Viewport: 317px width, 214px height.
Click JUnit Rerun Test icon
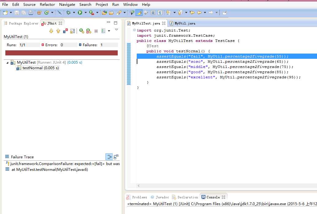pyautogui.click(x=82, y=31)
